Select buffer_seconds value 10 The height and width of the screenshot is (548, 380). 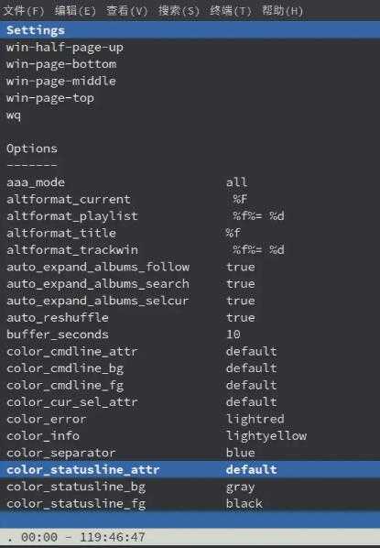click(x=233, y=334)
